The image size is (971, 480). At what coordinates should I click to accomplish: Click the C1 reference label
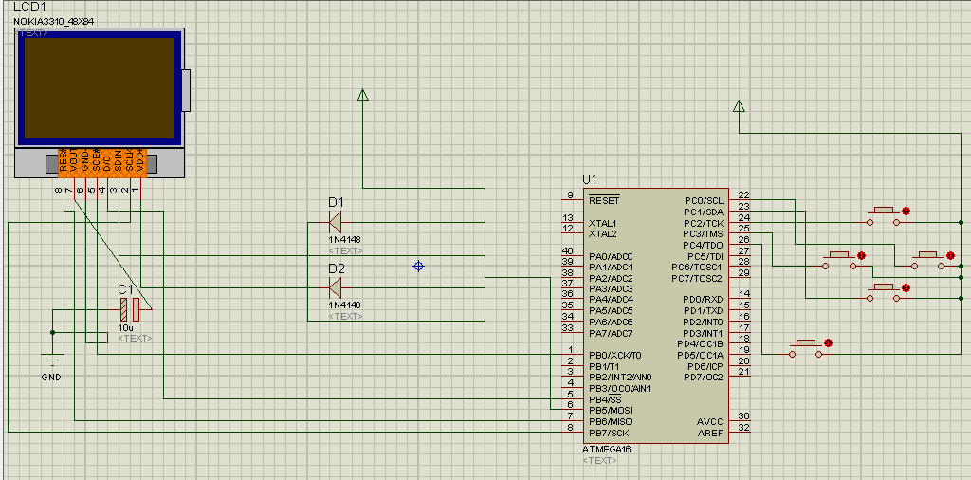(x=126, y=290)
